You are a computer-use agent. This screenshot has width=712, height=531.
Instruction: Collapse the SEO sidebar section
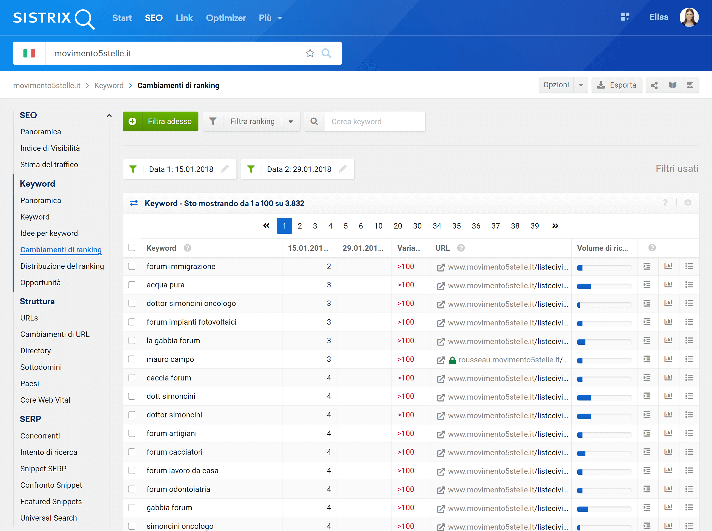coord(109,116)
